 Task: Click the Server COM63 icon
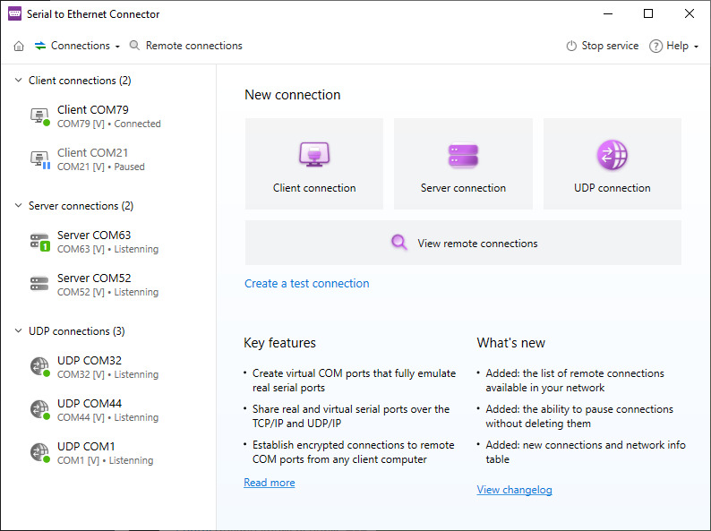coord(40,242)
